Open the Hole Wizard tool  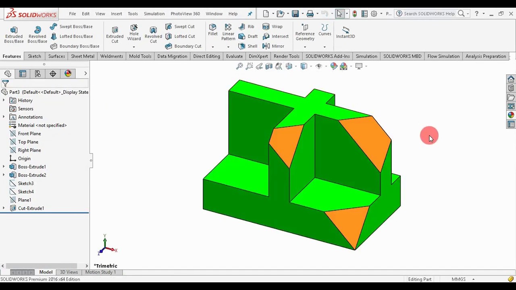(x=134, y=33)
